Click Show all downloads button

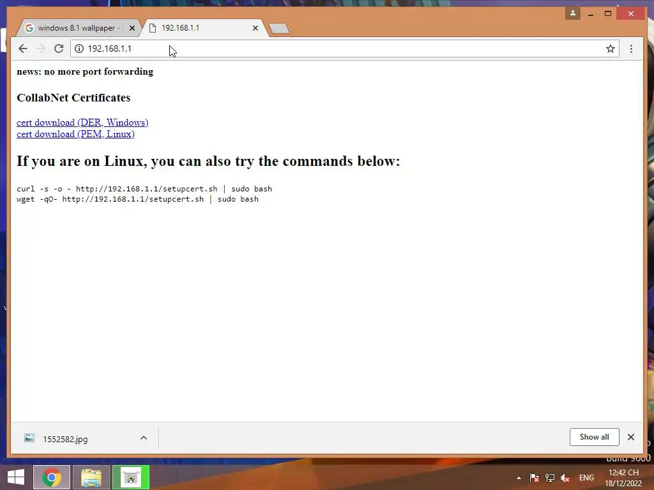coord(595,437)
